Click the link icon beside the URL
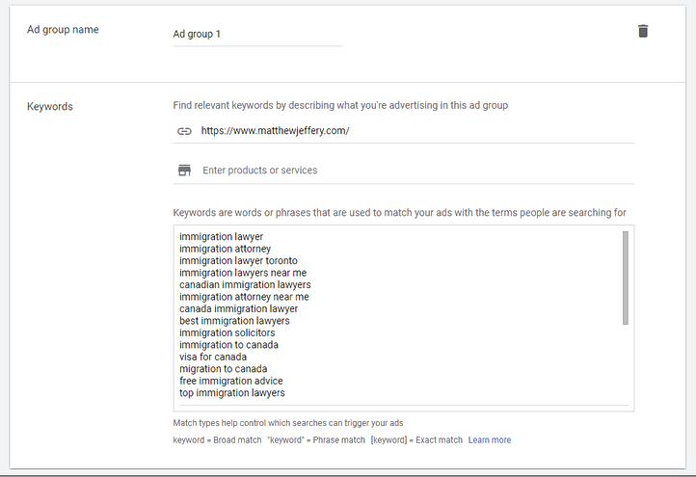Screen dimensions: 696x477 184,131
